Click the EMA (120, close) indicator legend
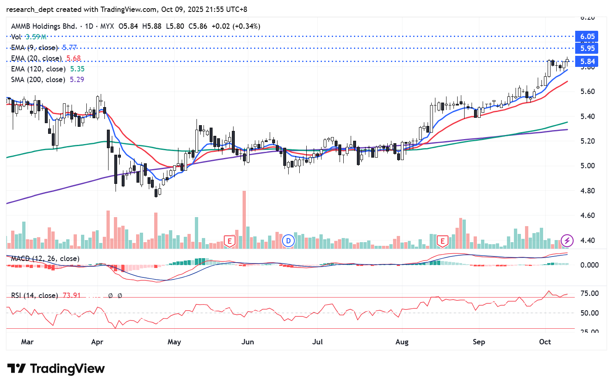 pos(38,69)
